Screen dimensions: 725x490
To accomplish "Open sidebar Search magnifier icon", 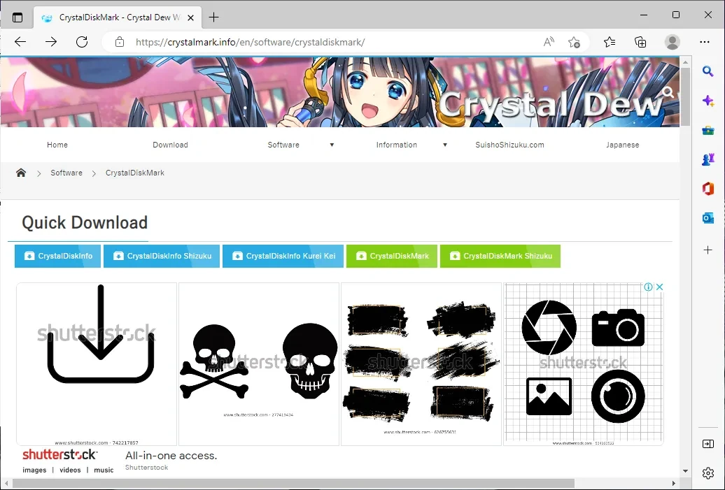I will [708, 71].
